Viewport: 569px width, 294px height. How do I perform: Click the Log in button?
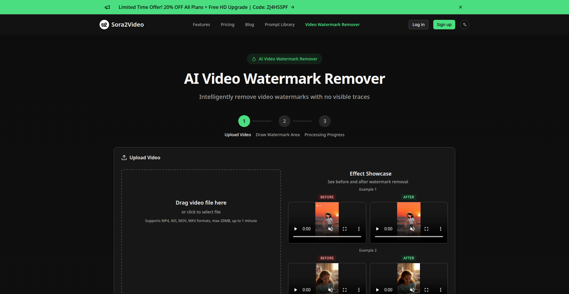tap(418, 25)
